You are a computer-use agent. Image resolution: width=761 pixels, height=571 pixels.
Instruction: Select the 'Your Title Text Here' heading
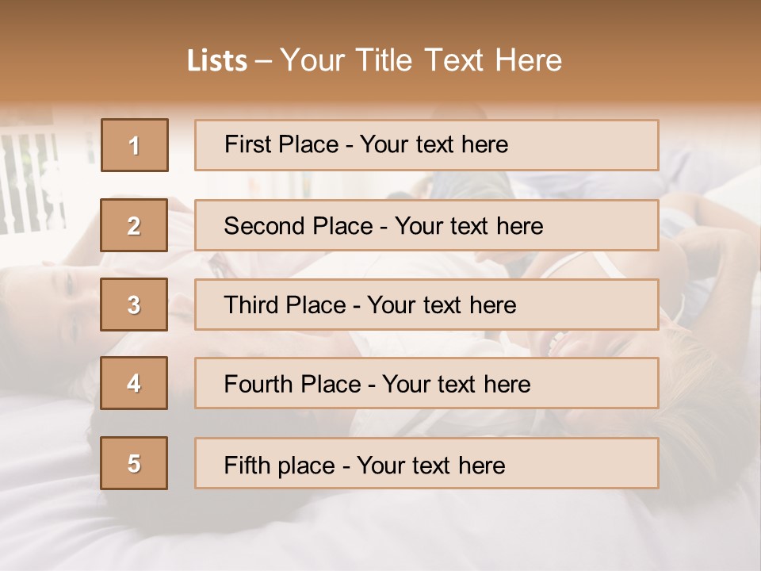tap(420, 61)
